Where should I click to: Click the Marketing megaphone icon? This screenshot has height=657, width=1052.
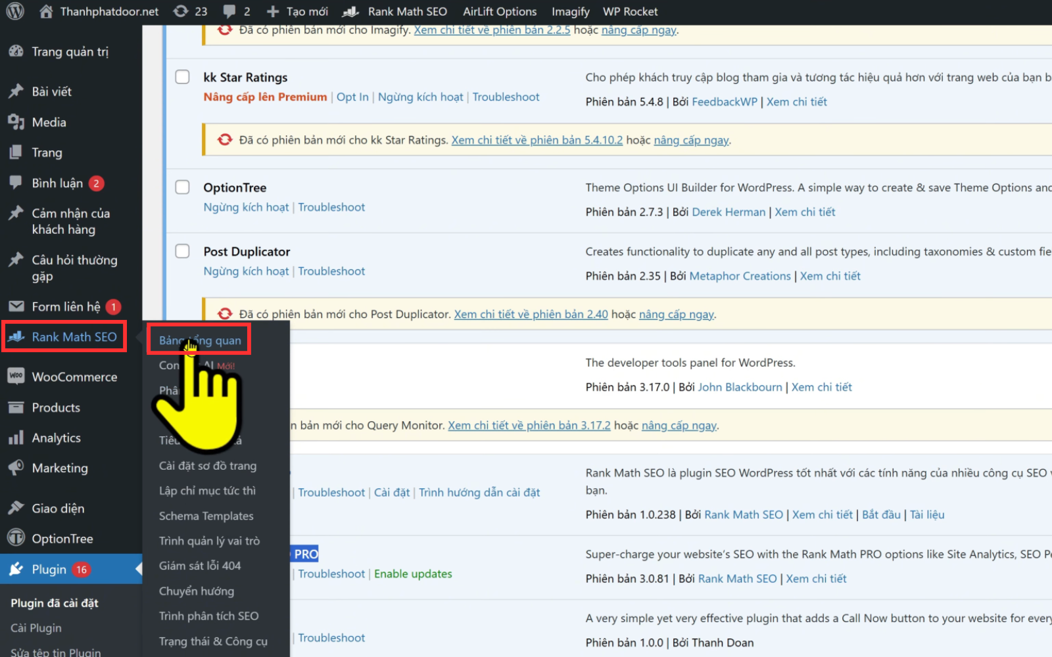(x=16, y=468)
